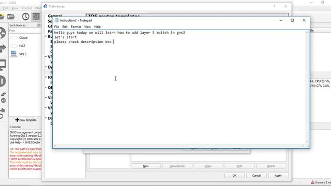The height and width of the screenshot is (186, 331).
Task: Select General in Preferences tree
Action: 54,16
